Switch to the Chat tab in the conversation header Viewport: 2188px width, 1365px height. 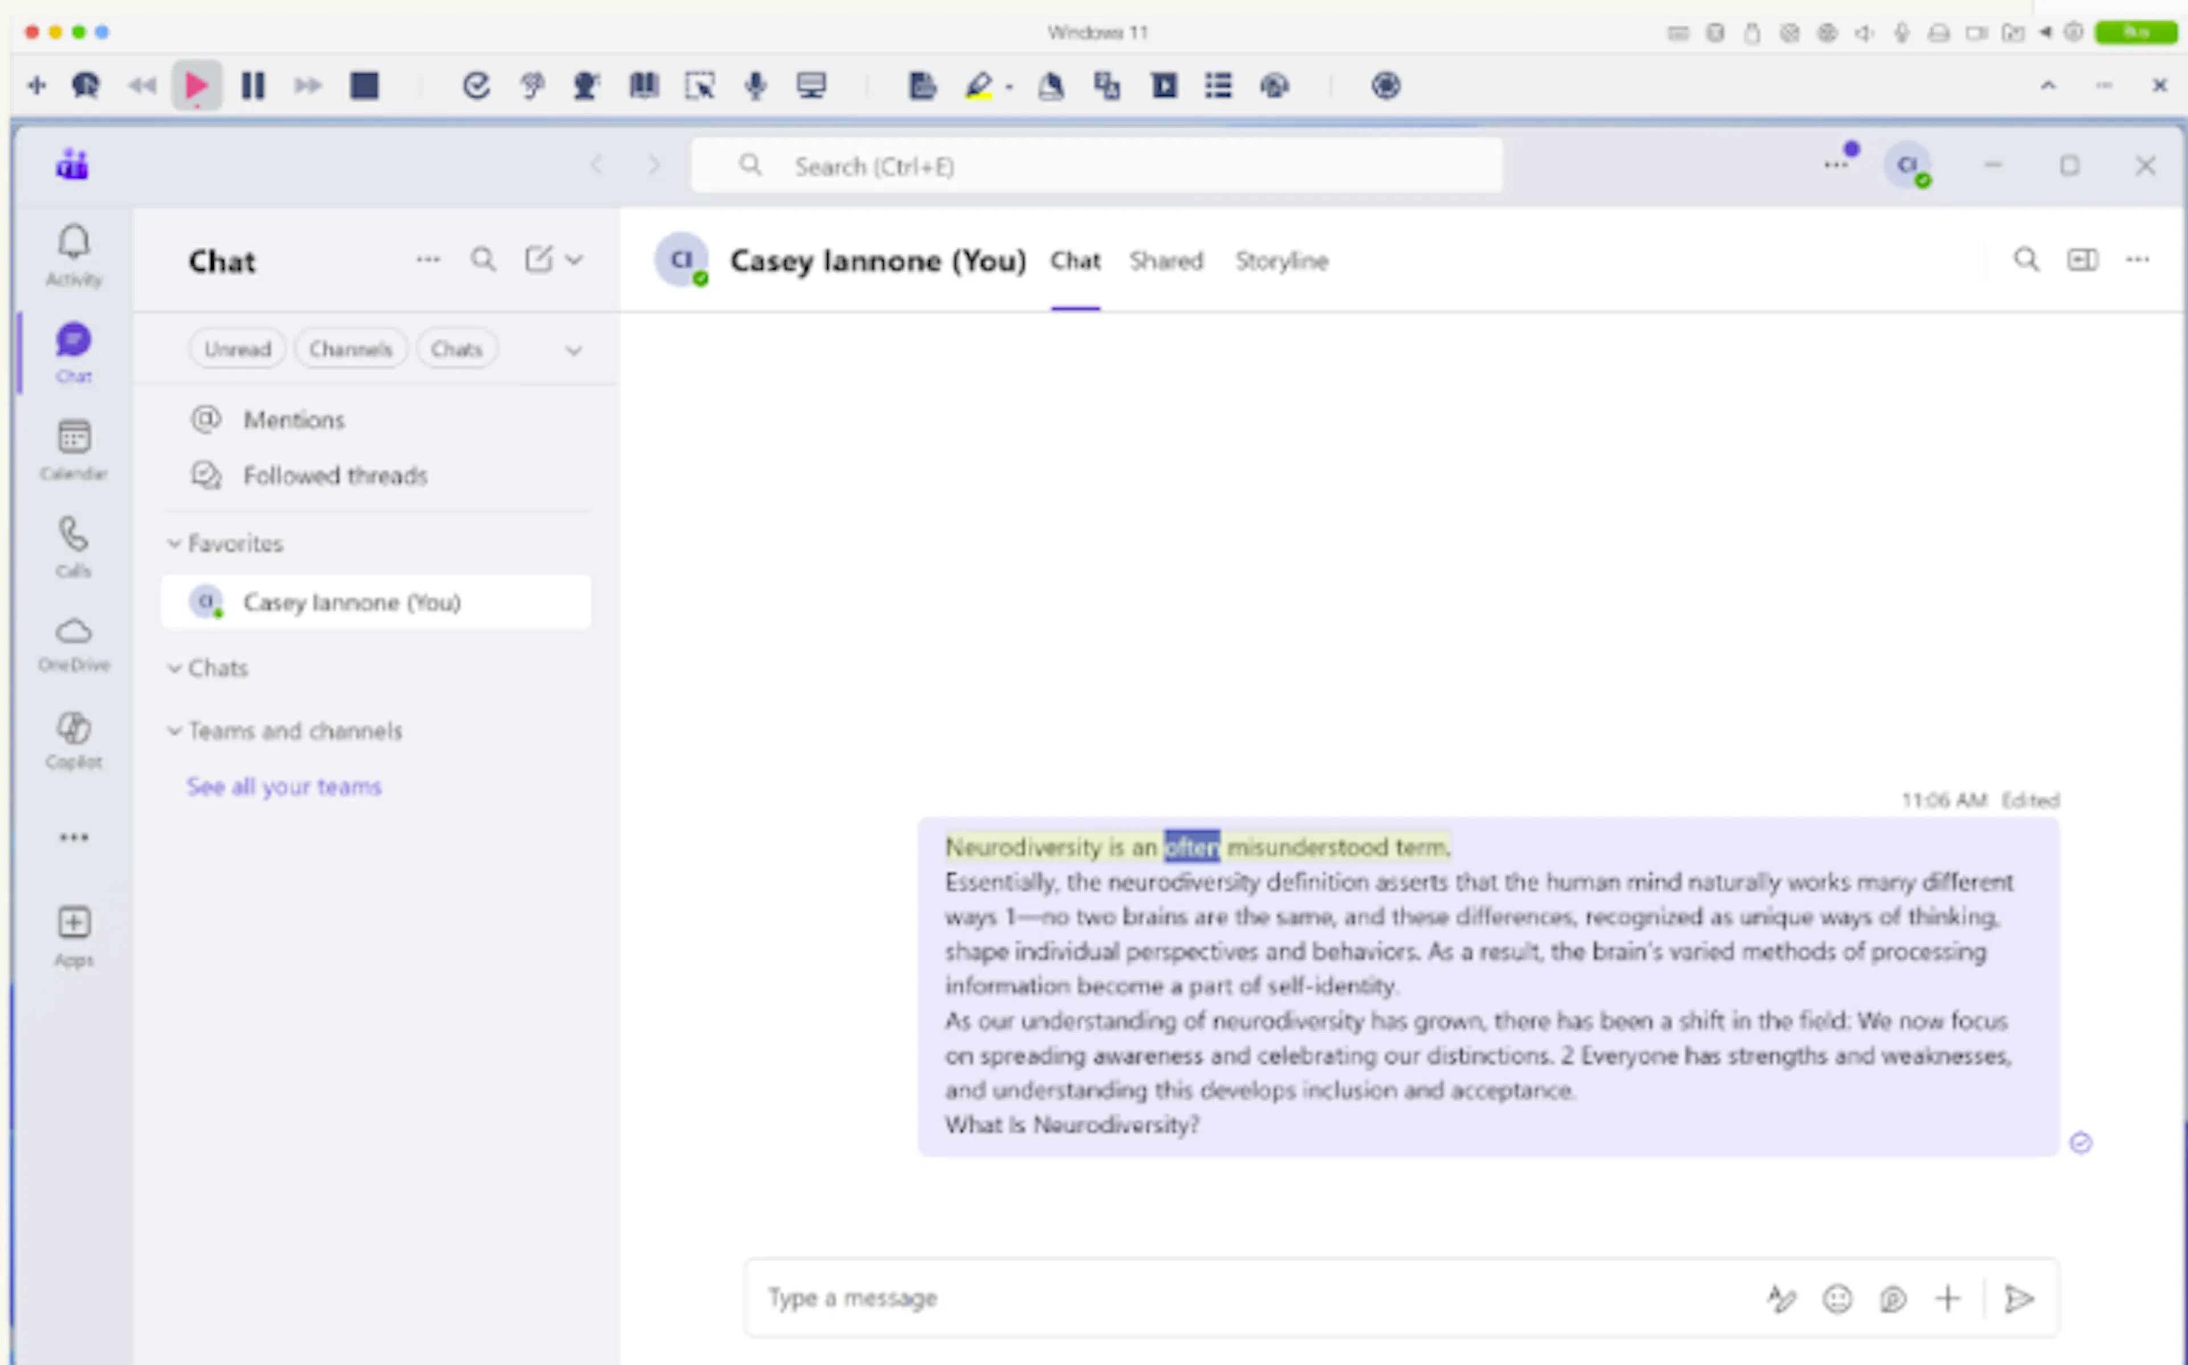[1075, 261]
